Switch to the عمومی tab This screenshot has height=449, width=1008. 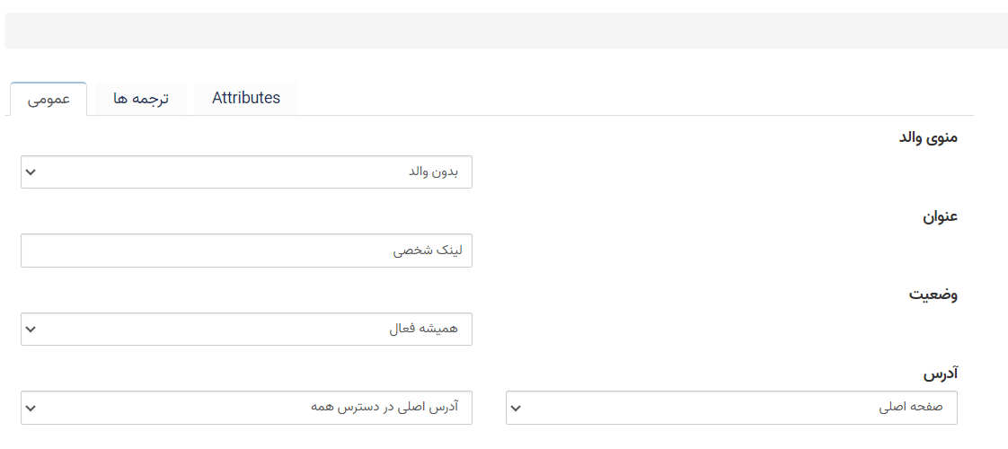[49, 99]
